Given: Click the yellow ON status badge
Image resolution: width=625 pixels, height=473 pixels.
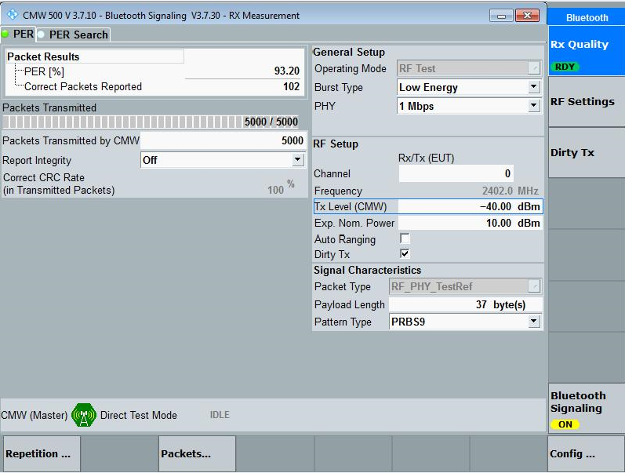Looking at the screenshot, I should pos(565,424).
